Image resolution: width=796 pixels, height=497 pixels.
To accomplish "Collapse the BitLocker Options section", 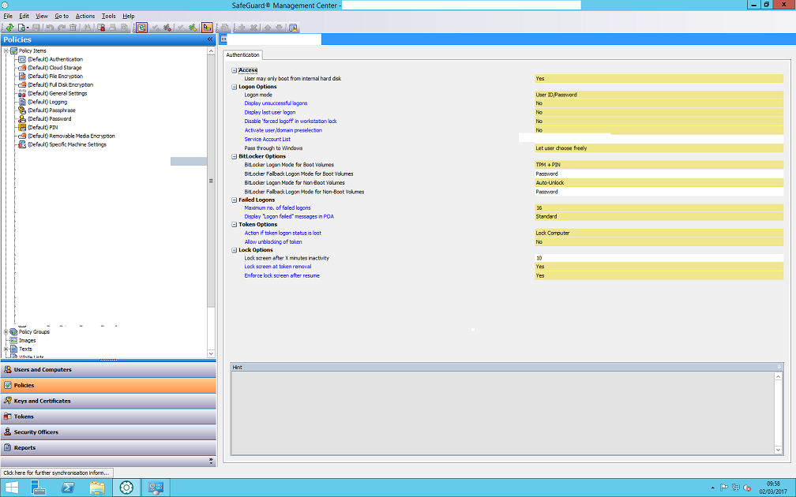I will click(x=234, y=157).
